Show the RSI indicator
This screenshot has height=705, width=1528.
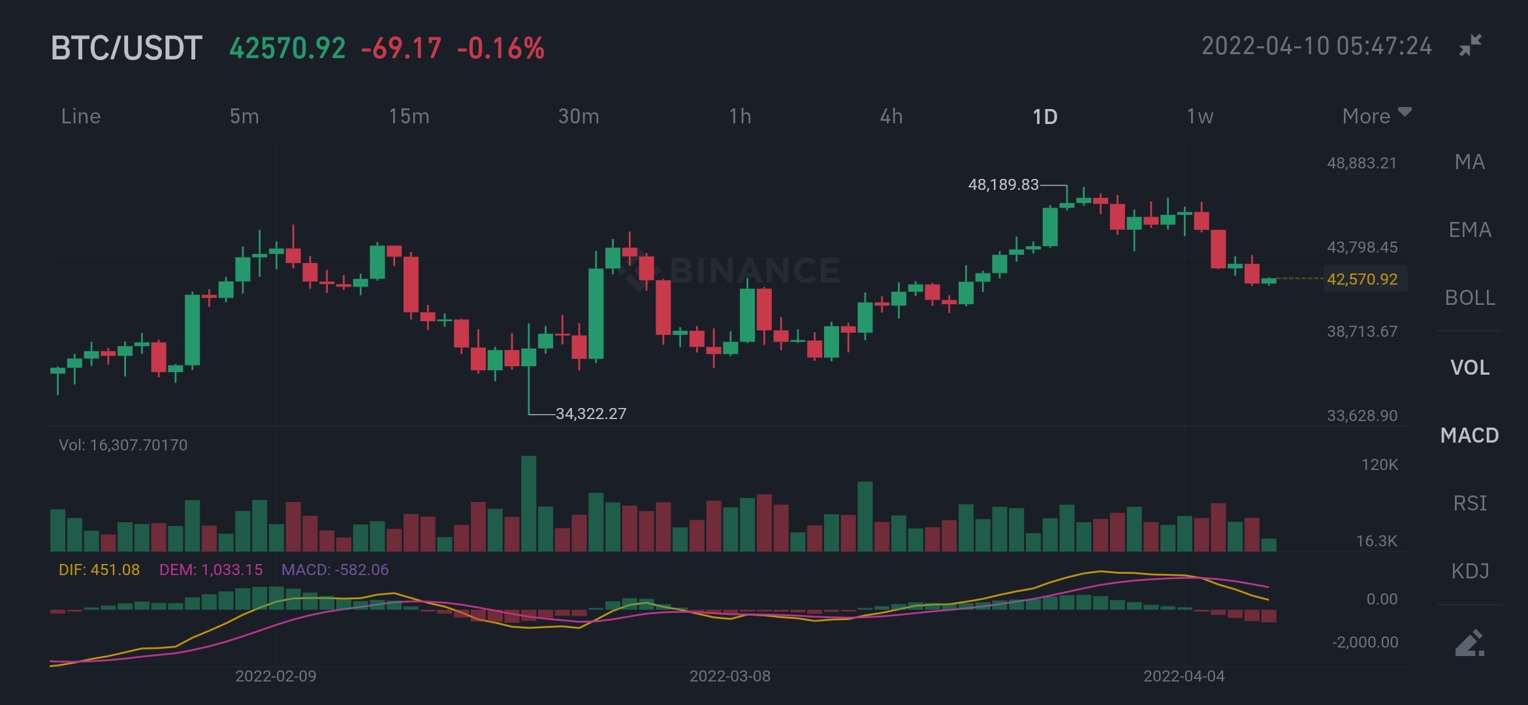1470,503
